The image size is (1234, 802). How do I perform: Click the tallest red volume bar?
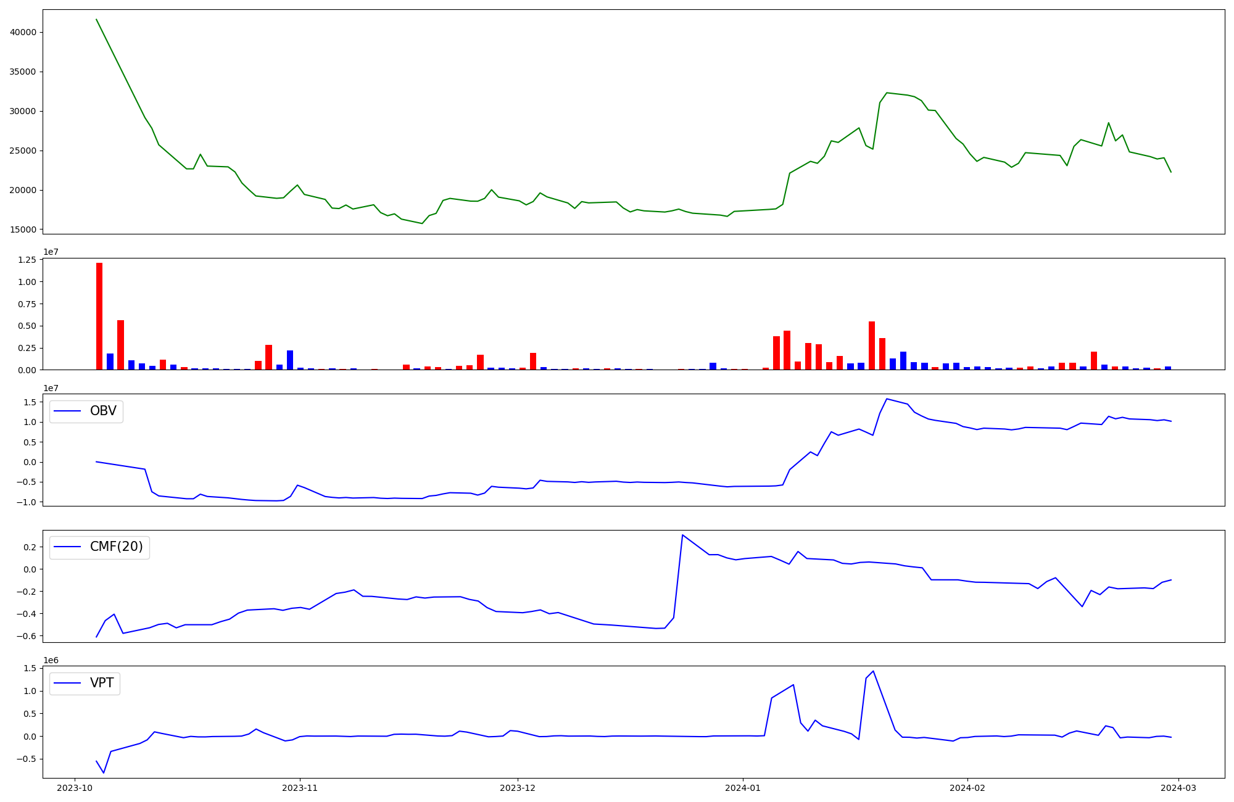(x=99, y=315)
